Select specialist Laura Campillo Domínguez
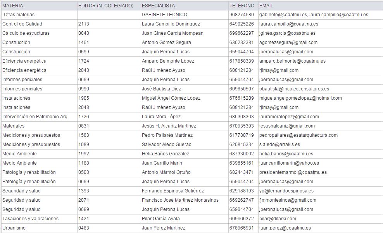This screenshot has width=383, height=233. pos(171,24)
